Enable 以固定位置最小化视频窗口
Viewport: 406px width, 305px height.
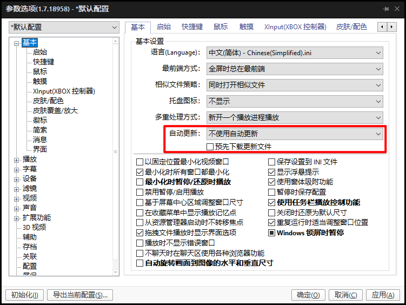coord(140,162)
